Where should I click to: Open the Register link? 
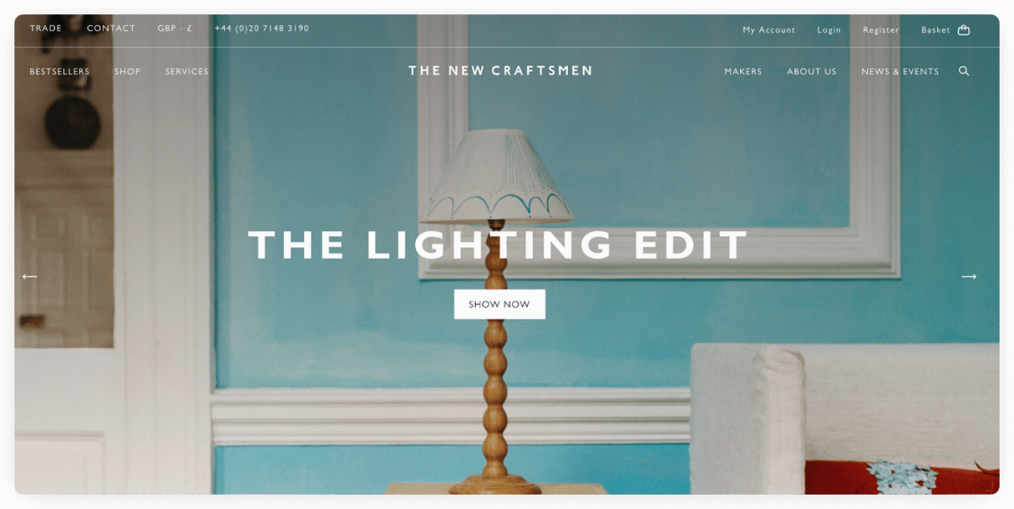point(881,30)
